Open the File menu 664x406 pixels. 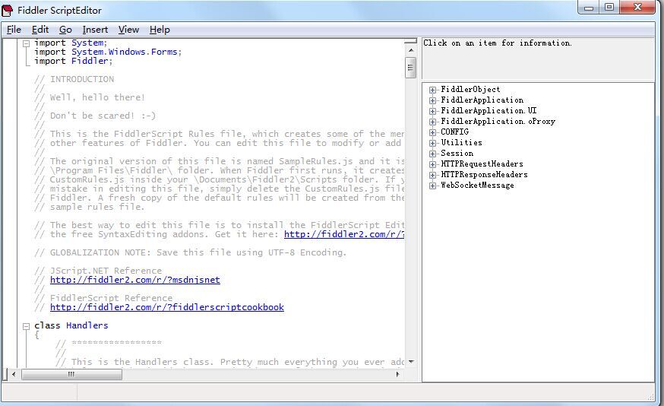click(x=14, y=30)
